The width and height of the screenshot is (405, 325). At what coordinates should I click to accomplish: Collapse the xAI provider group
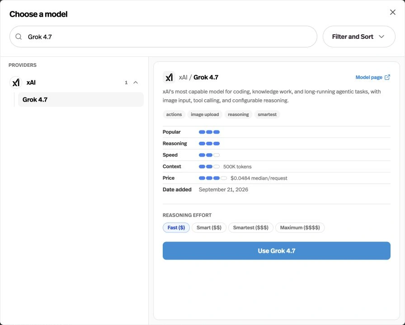(x=136, y=83)
